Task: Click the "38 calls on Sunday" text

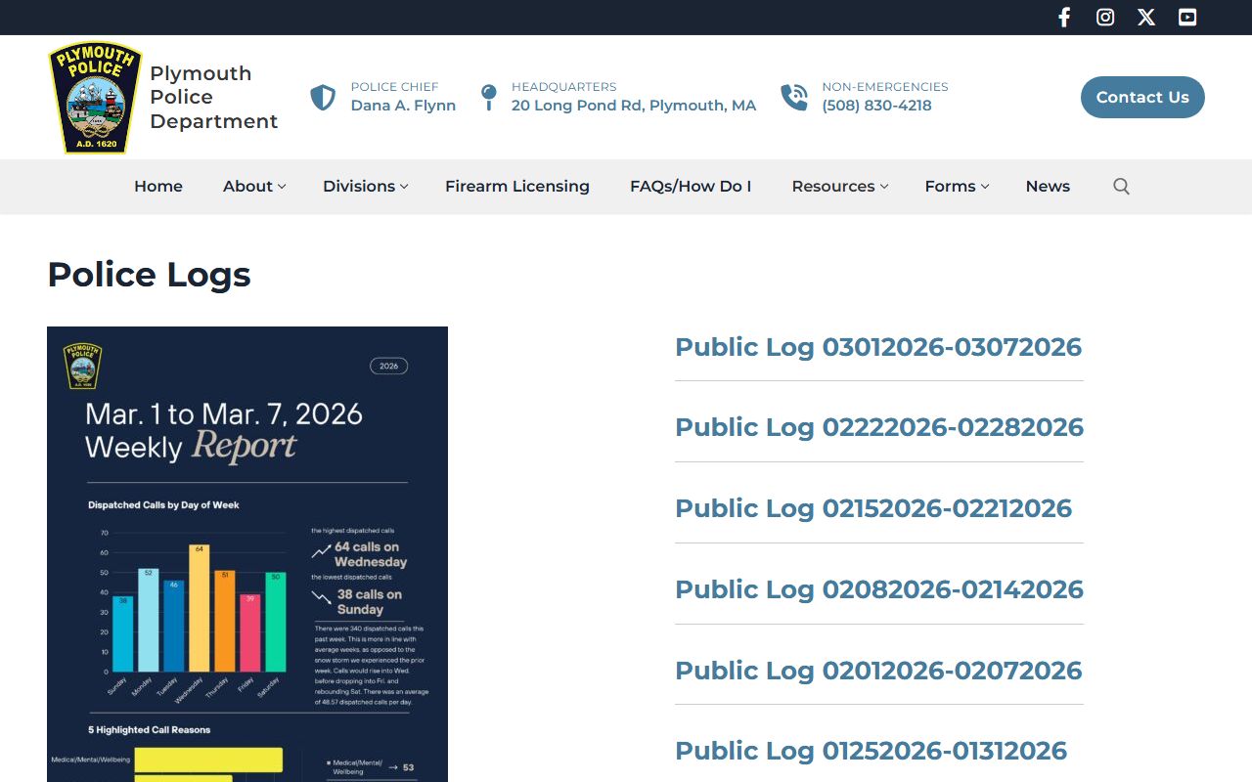Action: pos(370,601)
